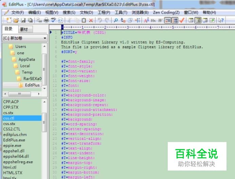Click the Go to Line icon
Screen dimensions: 235x179
(138, 20)
